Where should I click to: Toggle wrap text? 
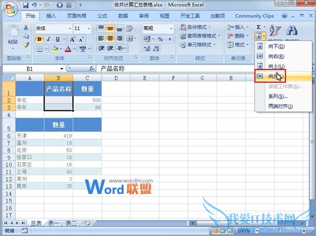(x=129, y=28)
